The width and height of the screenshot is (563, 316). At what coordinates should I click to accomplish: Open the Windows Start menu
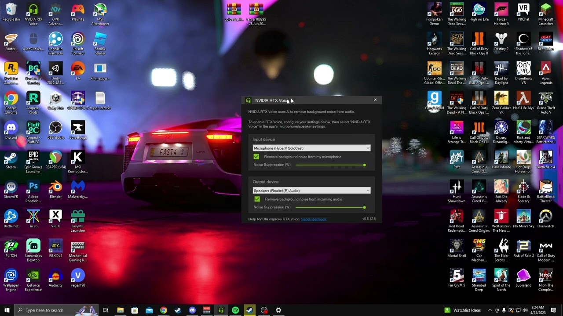(x=7, y=310)
